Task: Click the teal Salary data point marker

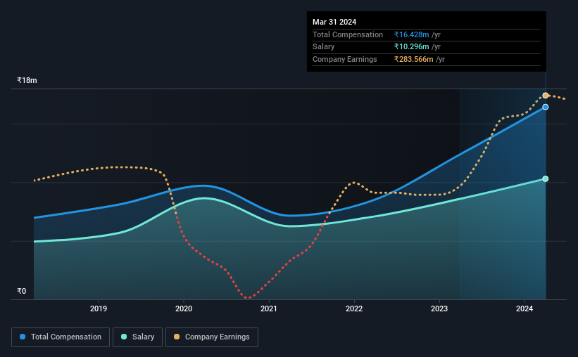Action: (x=545, y=179)
